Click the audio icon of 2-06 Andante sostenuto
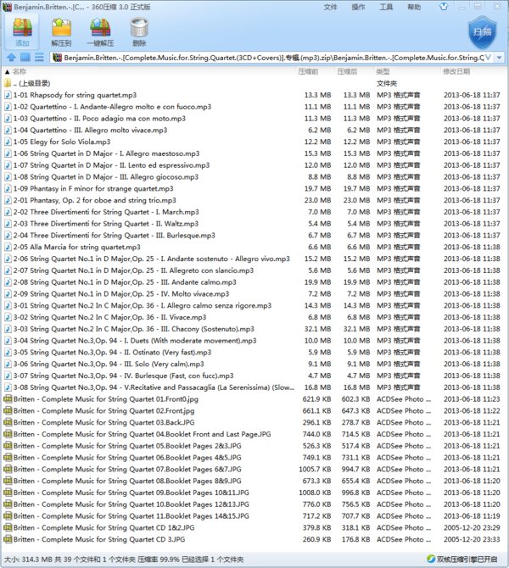The image size is (509, 568). [x=8, y=259]
